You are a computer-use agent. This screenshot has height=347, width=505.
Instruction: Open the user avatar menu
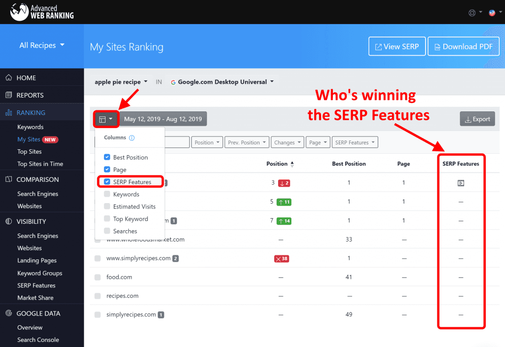click(x=495, y=12)
